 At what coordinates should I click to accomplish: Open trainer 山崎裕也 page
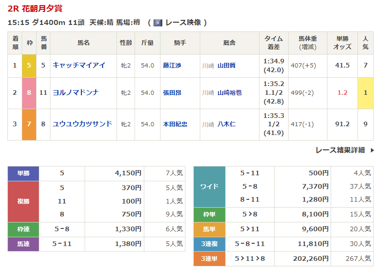coord(229,92)
